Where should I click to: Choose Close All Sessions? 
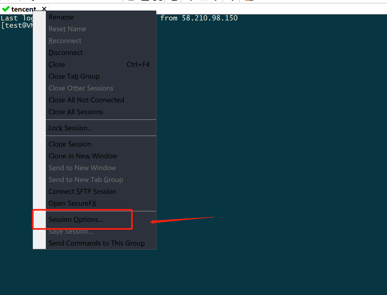click(76, 112)
